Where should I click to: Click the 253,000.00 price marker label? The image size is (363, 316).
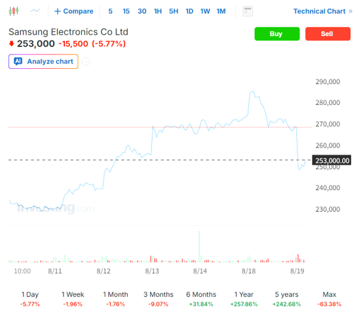coord(332,160)
